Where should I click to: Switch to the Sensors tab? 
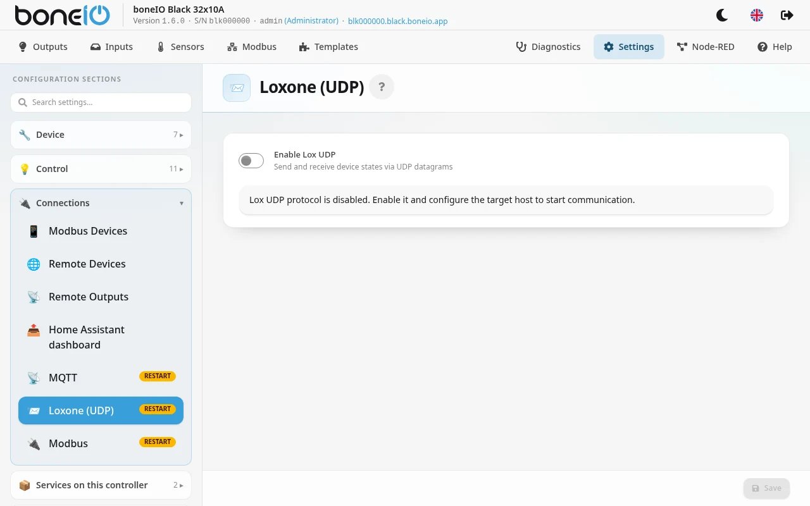pos(180,47)
